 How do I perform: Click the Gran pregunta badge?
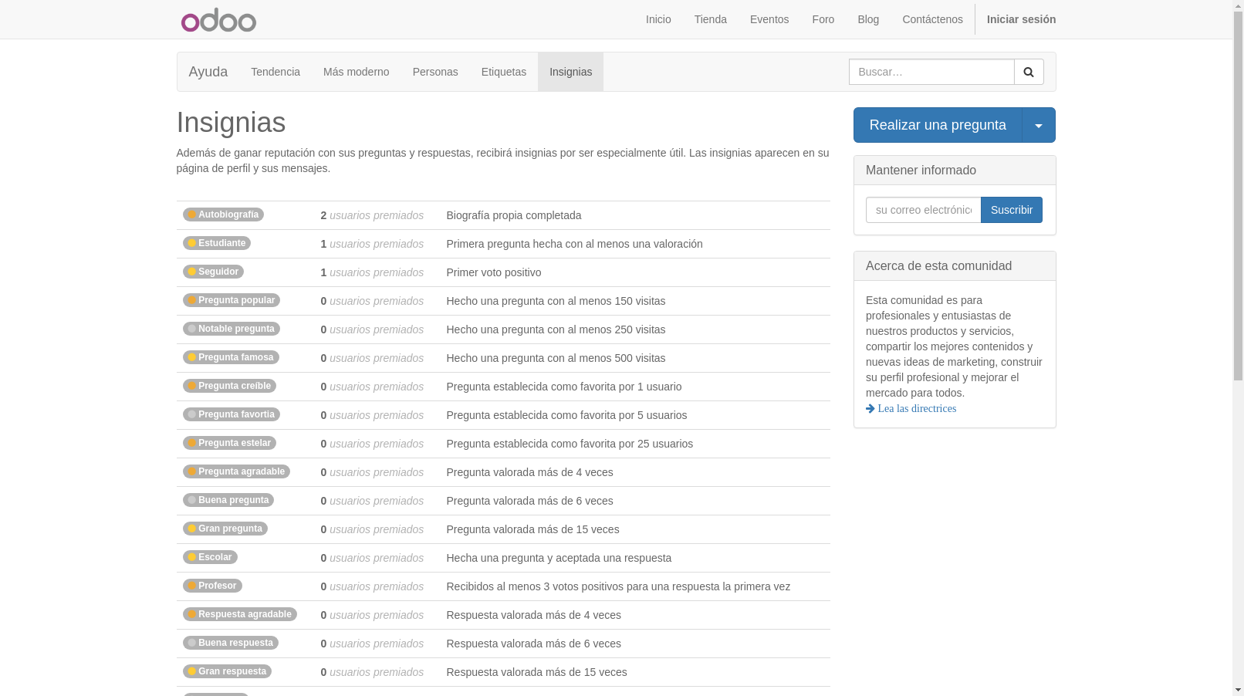tap(225, 529)
